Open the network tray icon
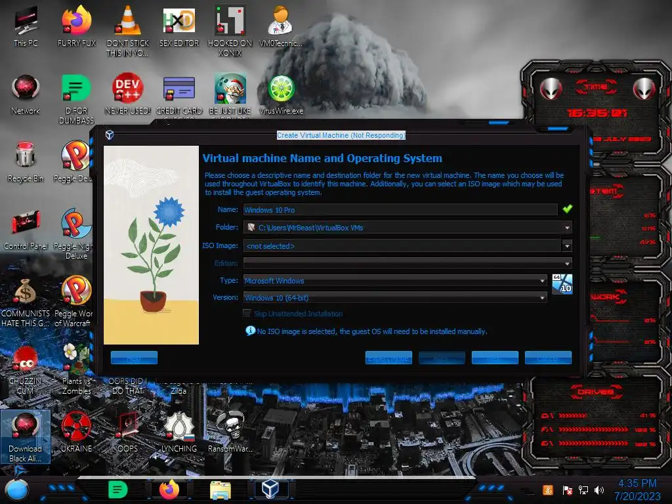Viewport: 672px width, 504px height. tap(583, 490)
